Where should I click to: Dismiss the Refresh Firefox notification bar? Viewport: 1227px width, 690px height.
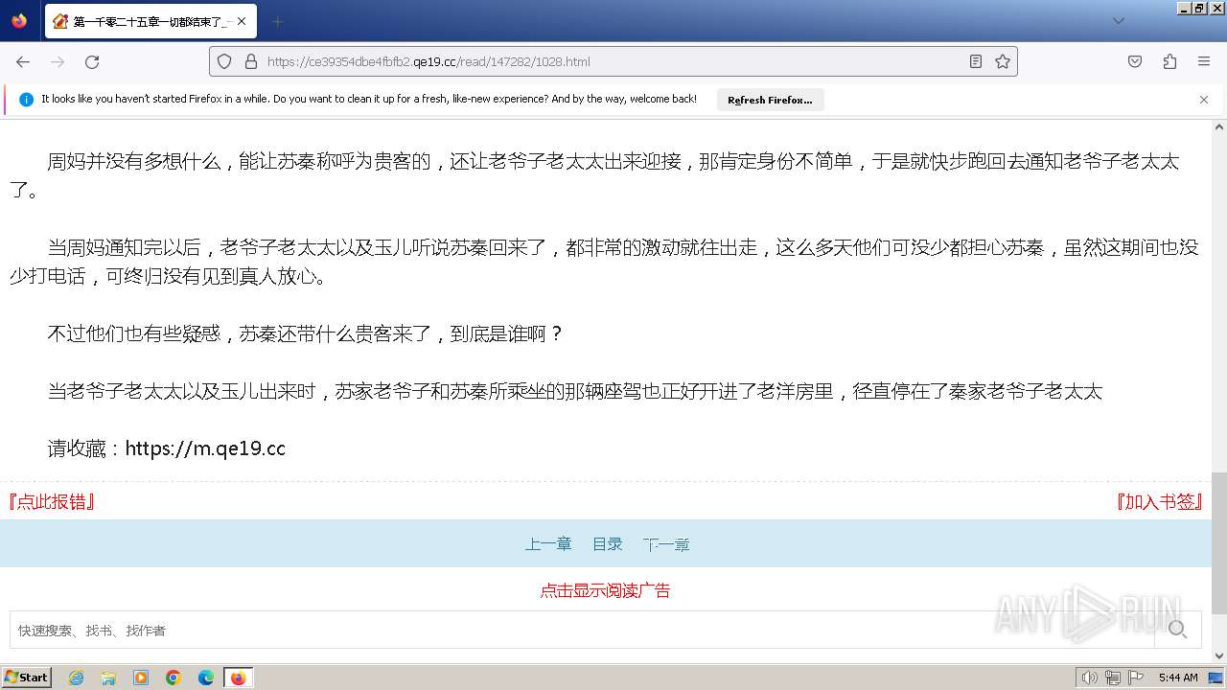click(1204, 100)
